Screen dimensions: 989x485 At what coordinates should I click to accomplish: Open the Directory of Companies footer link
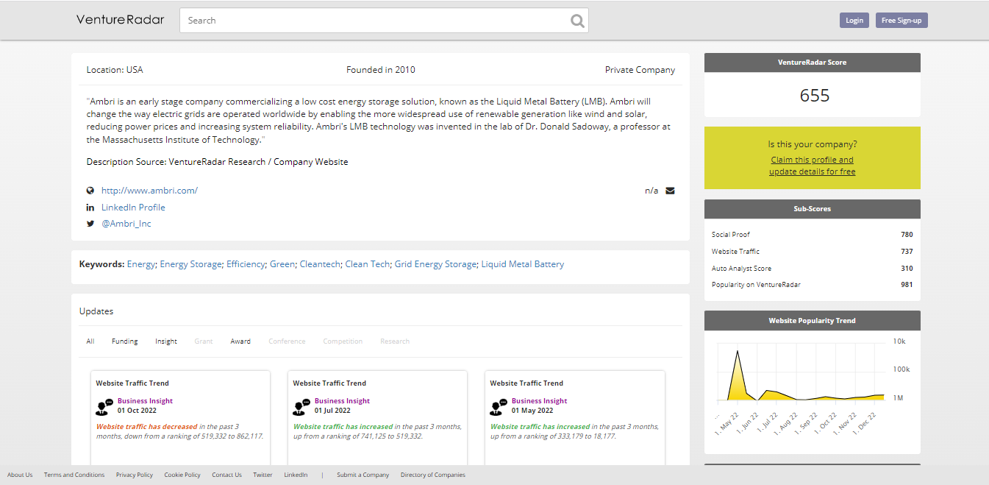click(433, 475)
